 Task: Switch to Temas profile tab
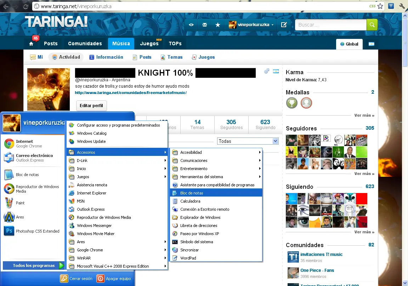coord(172,57)
